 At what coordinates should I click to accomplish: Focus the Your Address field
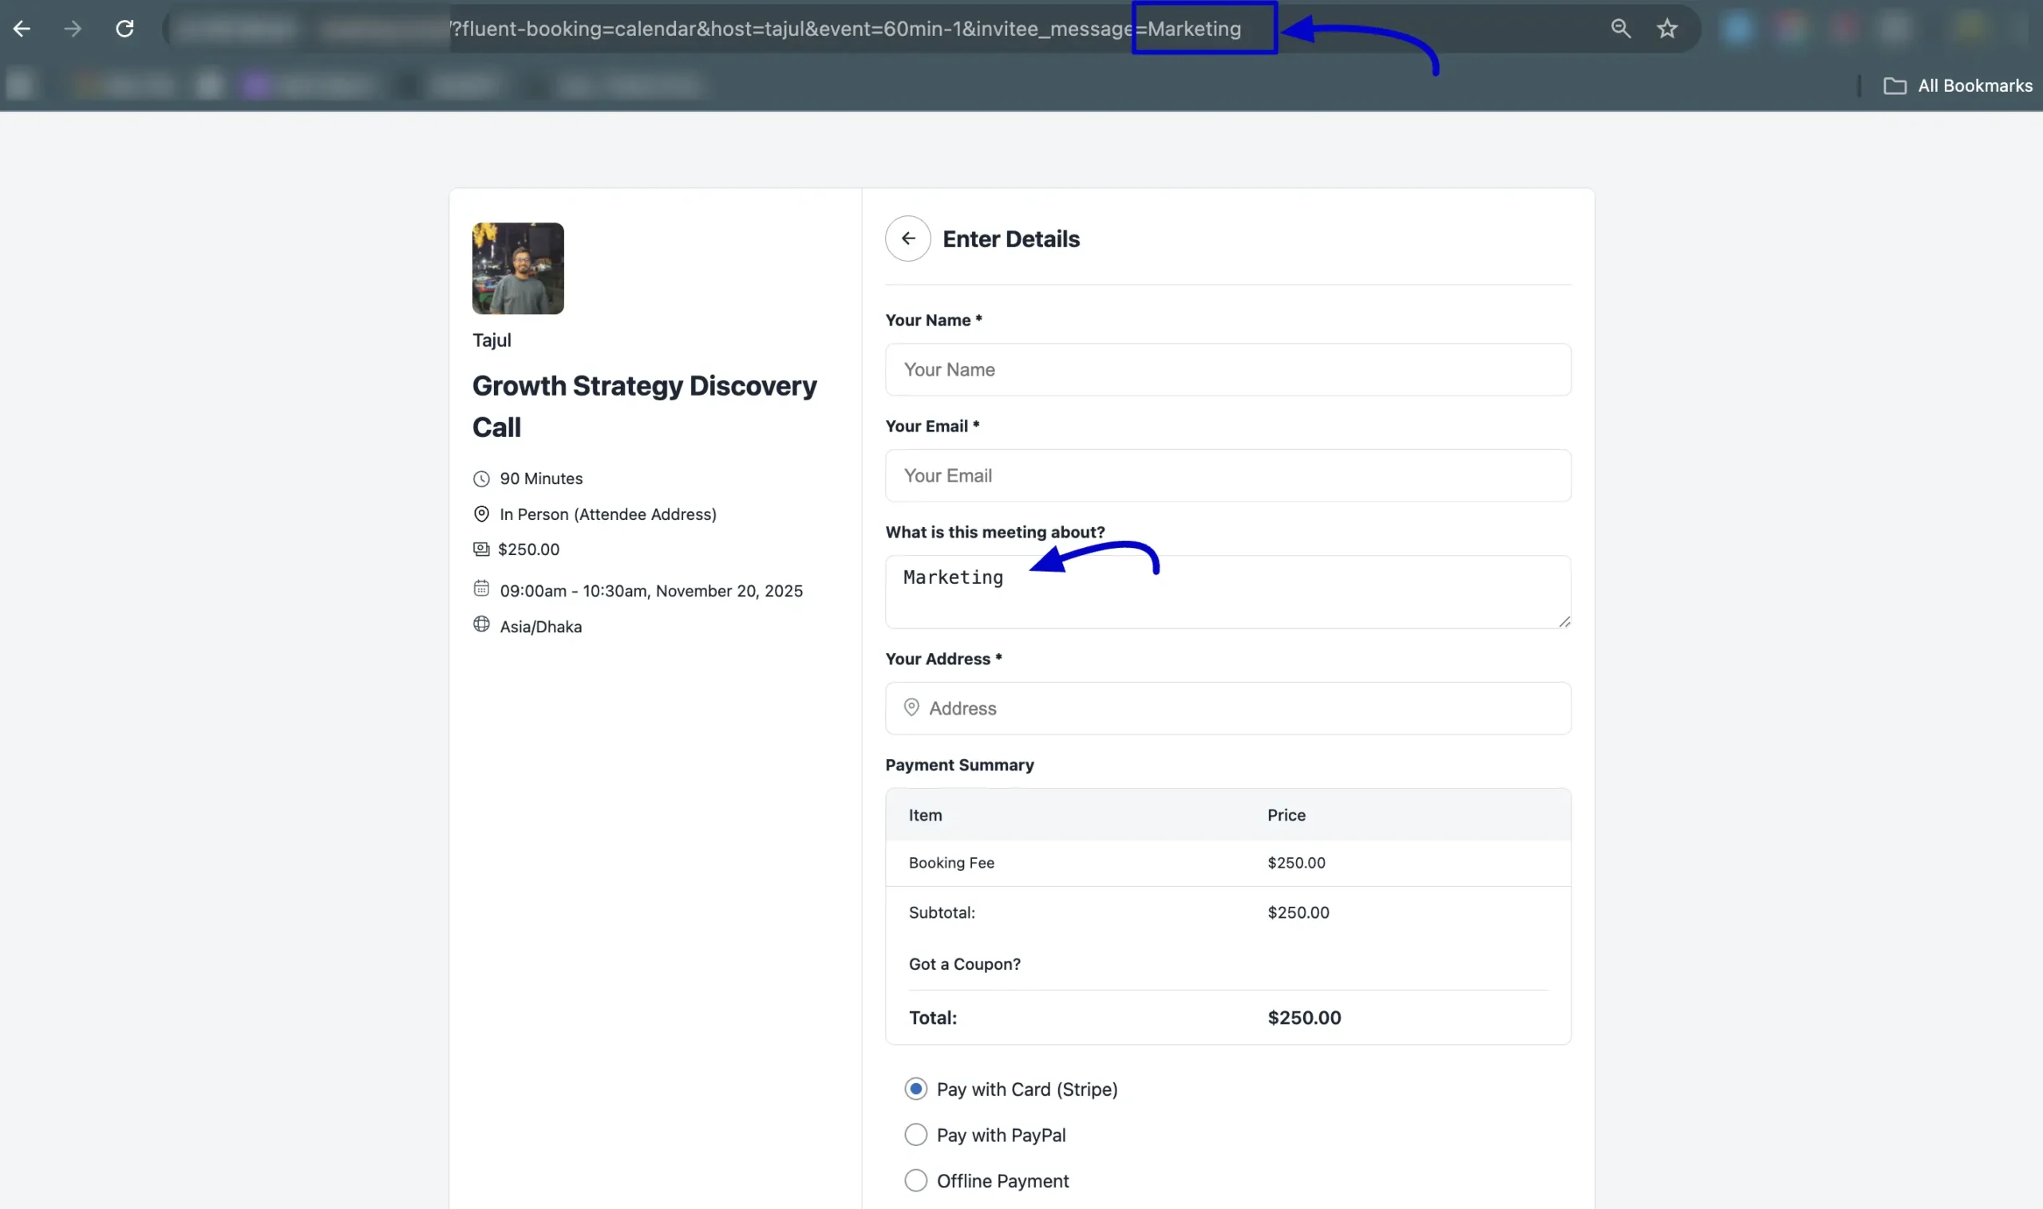(x=1239, y=708)
